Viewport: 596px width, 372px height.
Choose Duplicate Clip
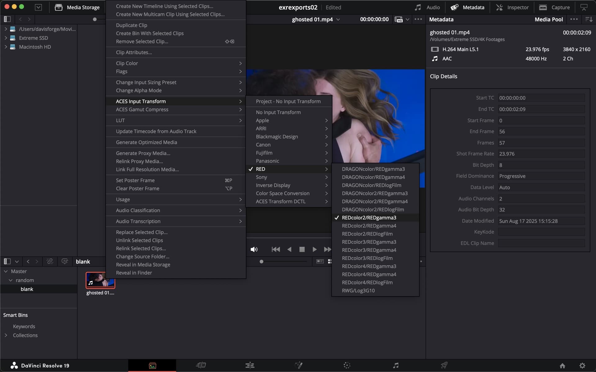coord(176,25)
